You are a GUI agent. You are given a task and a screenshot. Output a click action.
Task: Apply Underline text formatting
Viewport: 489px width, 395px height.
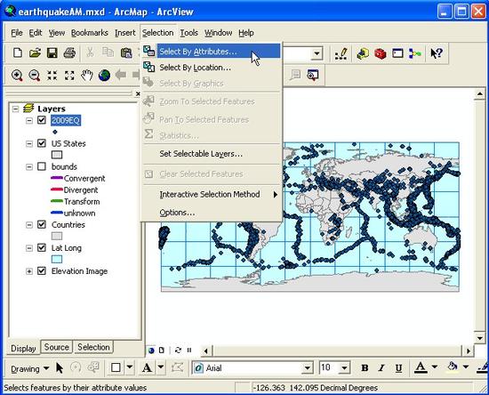pos(398,367)
